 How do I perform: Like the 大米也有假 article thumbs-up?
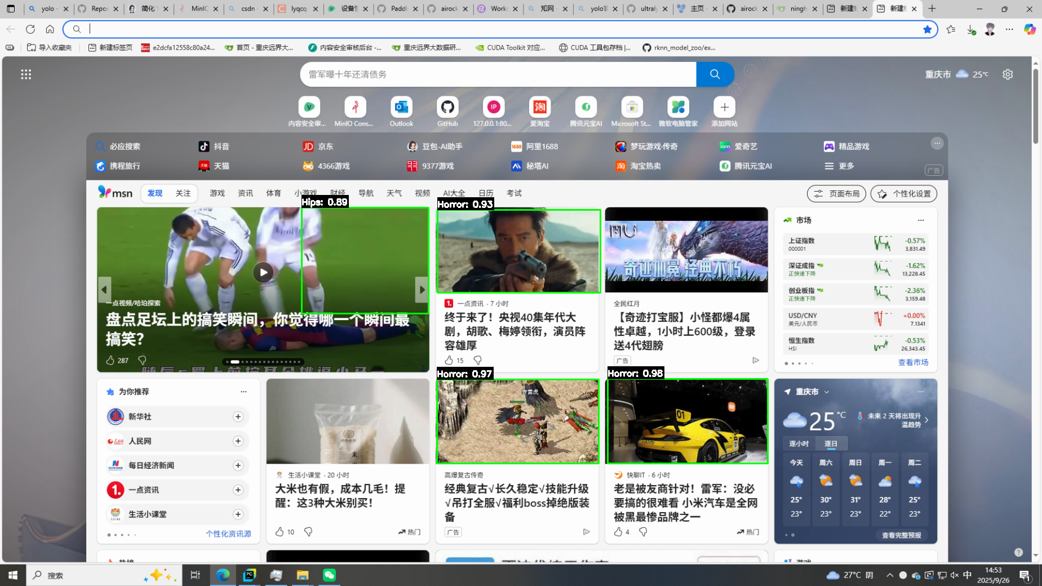click(280, 532)
